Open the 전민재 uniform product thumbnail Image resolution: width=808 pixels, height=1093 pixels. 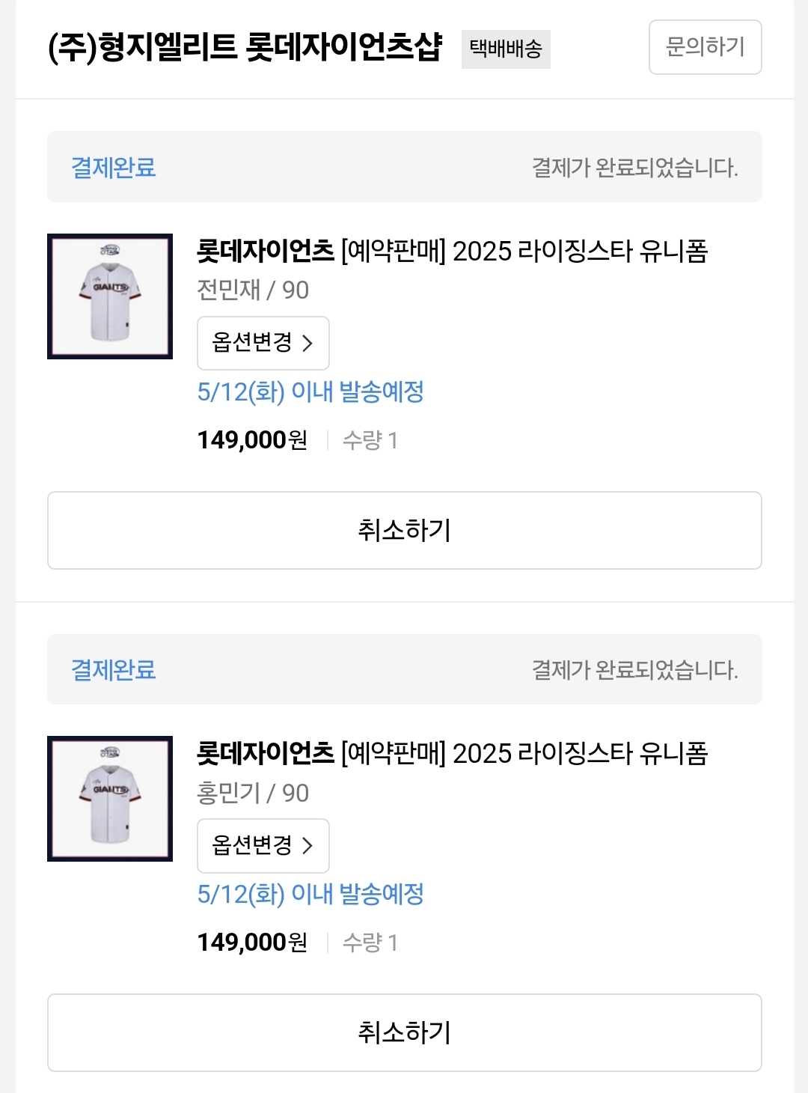pyautogui.click(x=110, y=296)
